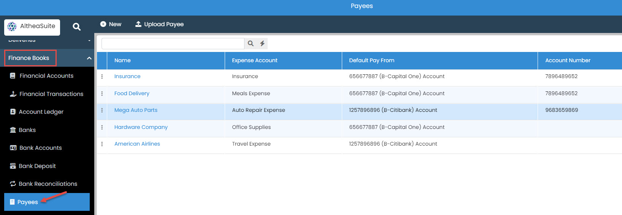Image resolution: width=622 pixels, height=215 pixels.
Task: Select the Meals Expense cell
Action: tap(251, 94)
